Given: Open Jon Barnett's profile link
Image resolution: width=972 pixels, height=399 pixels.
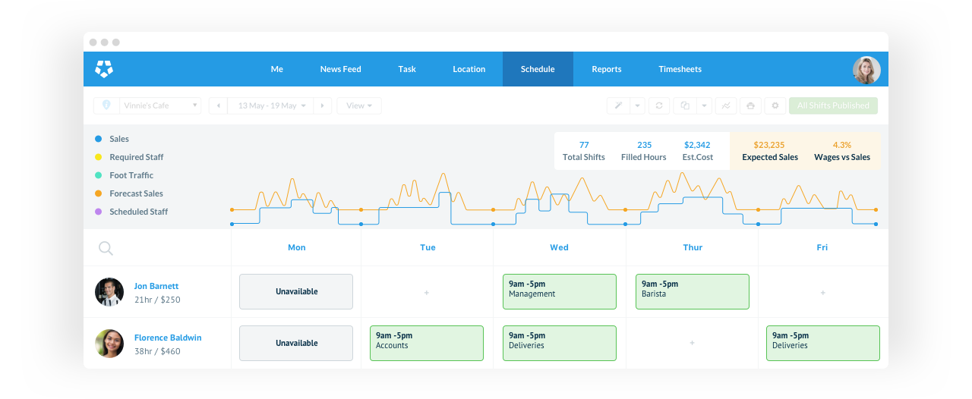Looking at the screenshot, I should point(156,286).
